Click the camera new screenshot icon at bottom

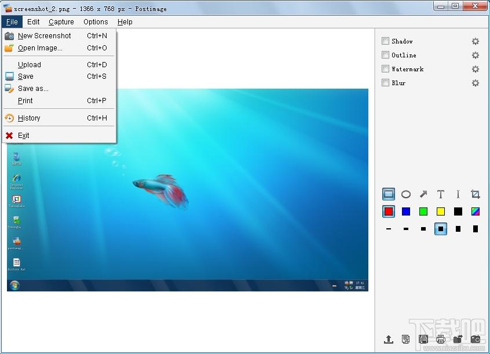coord(476,339)
